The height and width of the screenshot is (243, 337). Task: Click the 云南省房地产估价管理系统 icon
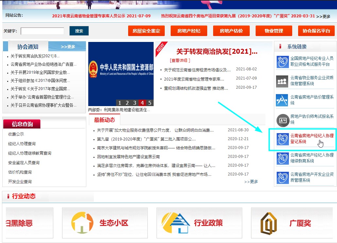pyautogui.click(x=282, y=101)
